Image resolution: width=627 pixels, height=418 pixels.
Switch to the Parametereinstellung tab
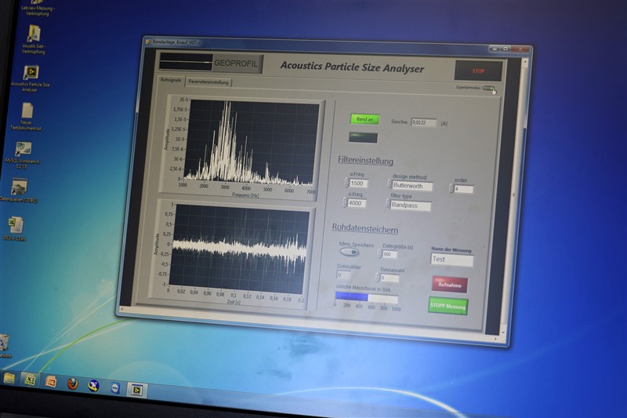point(208,82)
